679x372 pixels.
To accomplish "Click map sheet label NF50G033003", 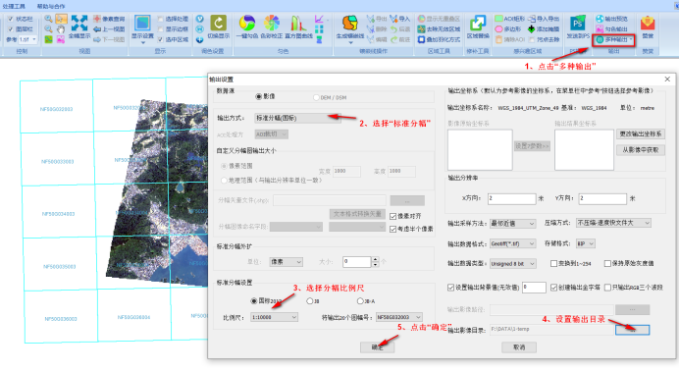I will [58, 162].
